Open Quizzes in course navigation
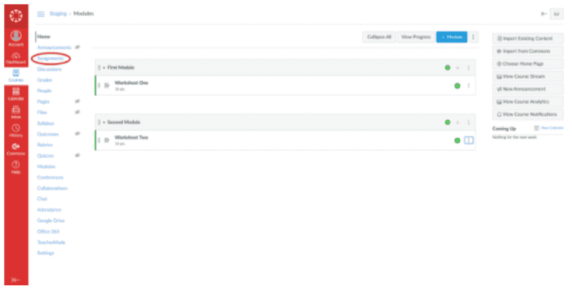572x292 pixels. coord(45,156)
